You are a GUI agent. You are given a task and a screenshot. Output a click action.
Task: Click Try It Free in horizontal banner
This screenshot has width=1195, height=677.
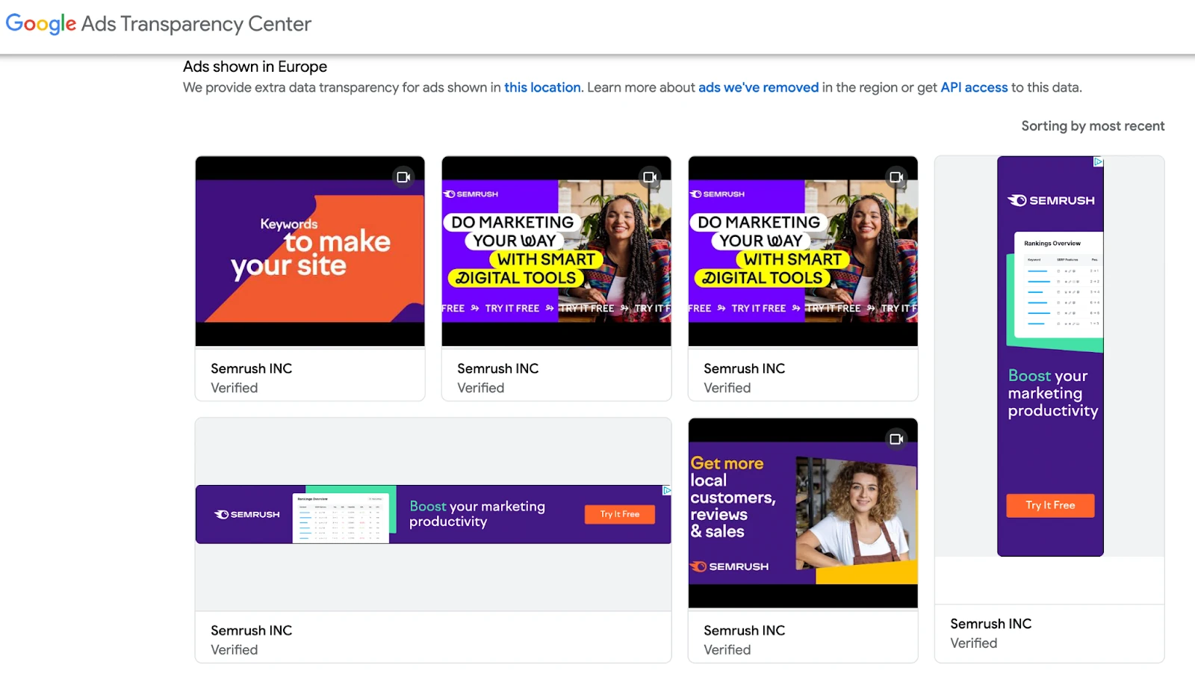pos(620,514)
